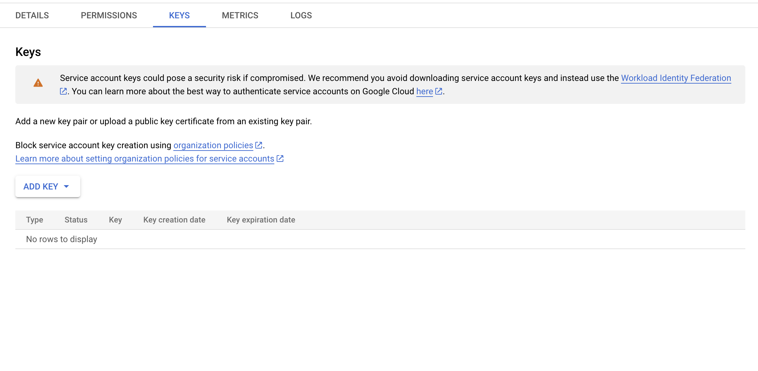Screen dimensions: 758x371
Task: Click the orange warning triangle icon
Action: coord(38,83)
